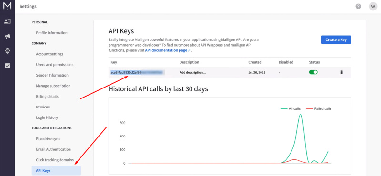This screenshot has width=381, height=176.
Task: Click the Settings page title
Action: click(x=28, y=7)
